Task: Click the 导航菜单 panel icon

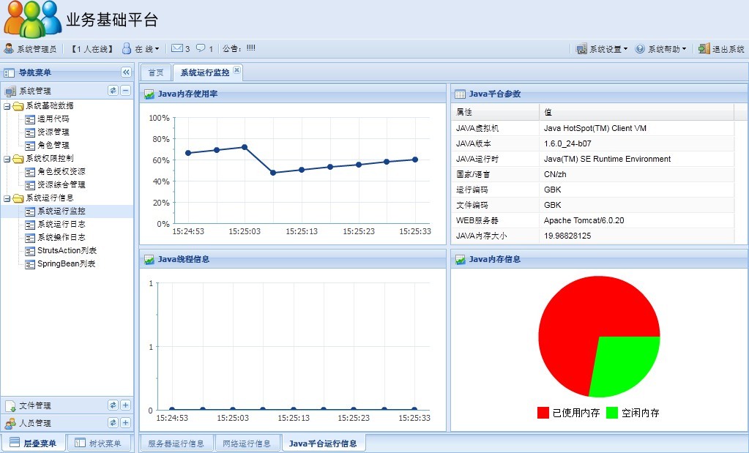Action: [9, 72]
